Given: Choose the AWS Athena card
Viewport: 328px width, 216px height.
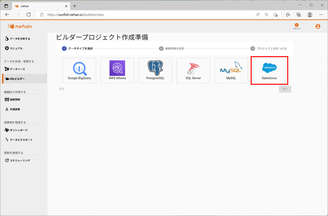Looking at the screenshot, I should pyautogui.click(x=117, y=71).
